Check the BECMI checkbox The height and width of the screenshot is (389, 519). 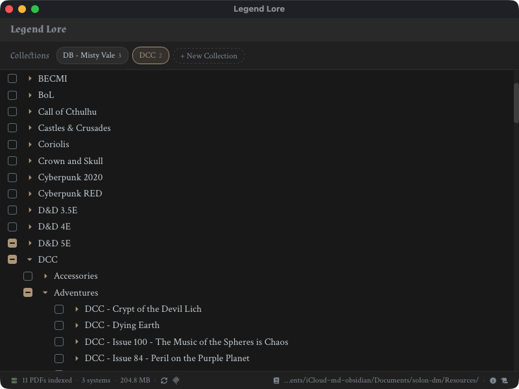(x=12, y=78)
